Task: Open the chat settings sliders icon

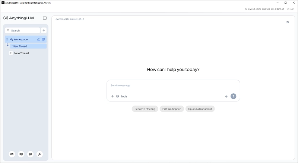Action: (288, 22)
